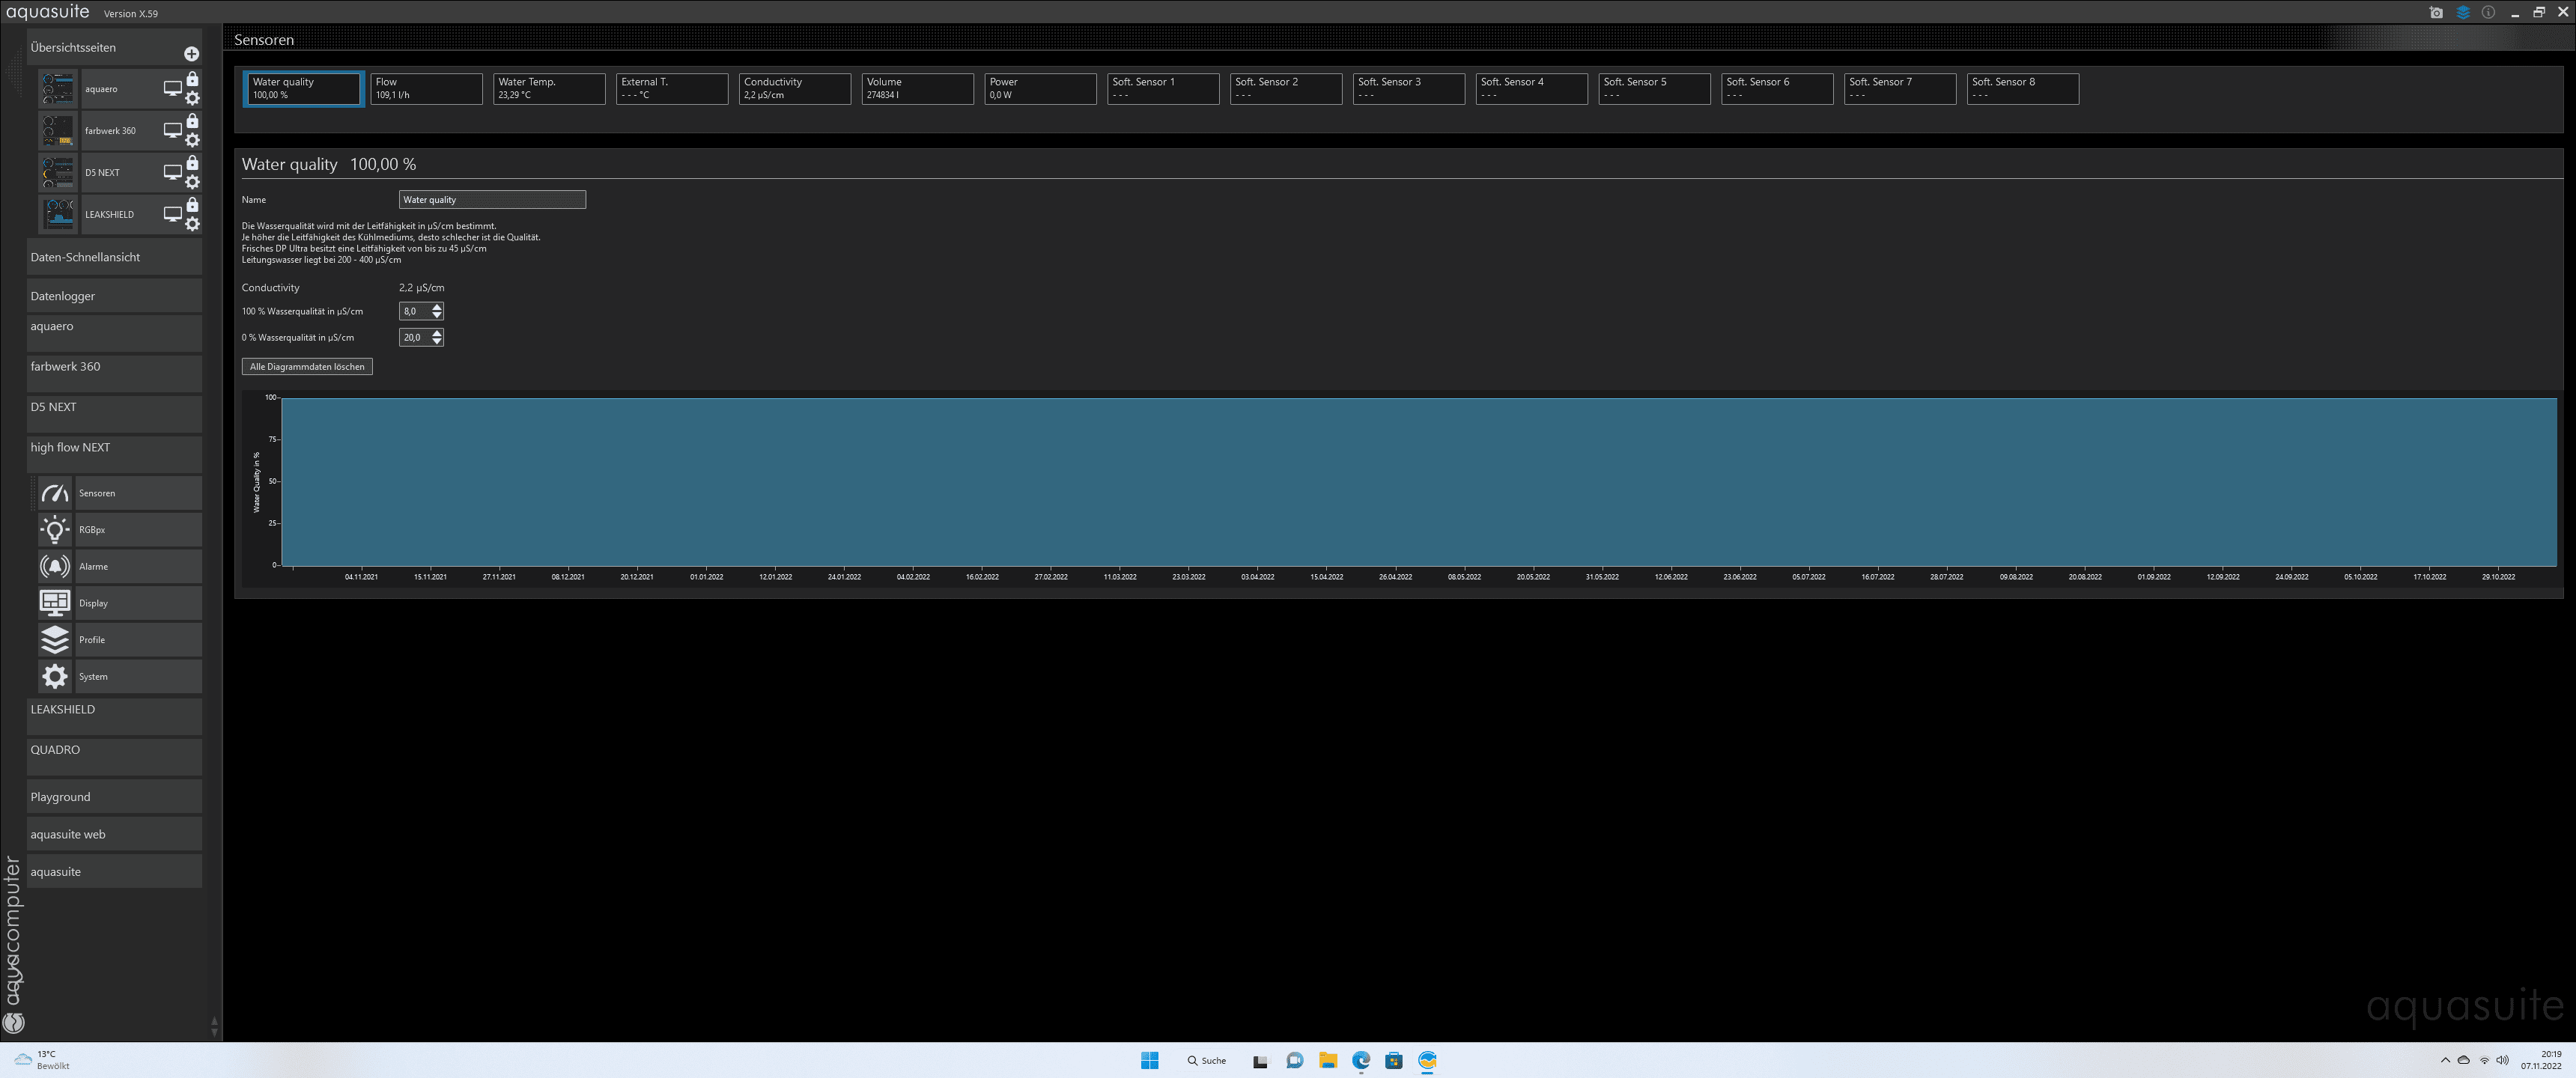Screen dimensions: 2576x1078
Task: Click Alle Diagrammdaten löschen button
Action: 307,367
